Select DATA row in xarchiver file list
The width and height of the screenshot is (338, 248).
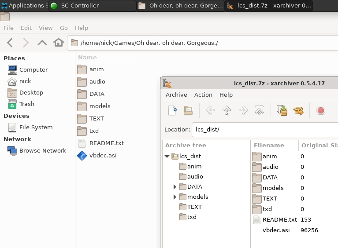point(294,178)
